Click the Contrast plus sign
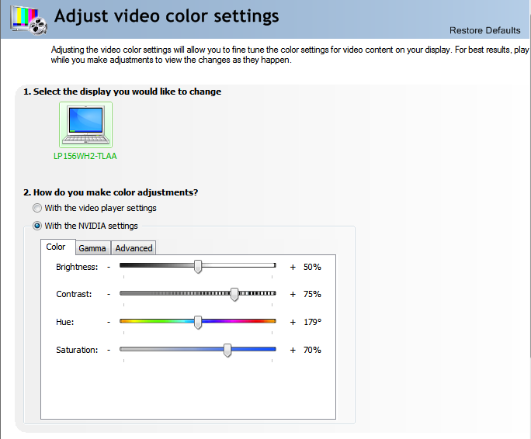 tap(293, 295)
